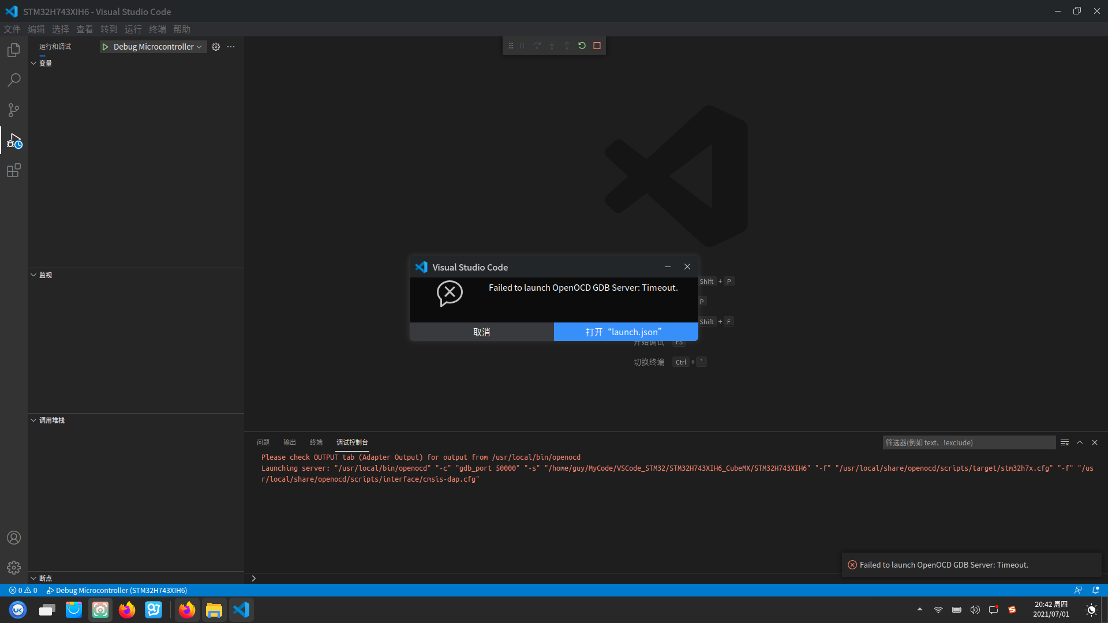Open the 运行 (Run) menu
1108x623 pixels.
[133, 29]
